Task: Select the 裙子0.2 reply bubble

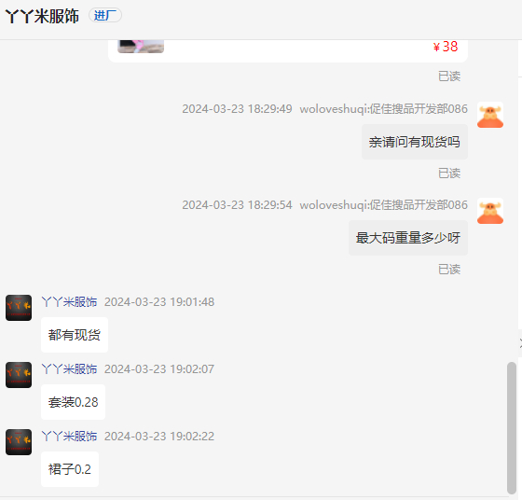Action: (x=70, y=469)
